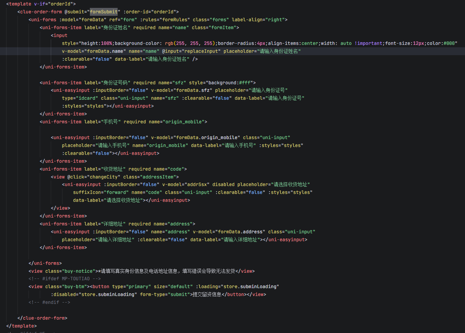The image size is (465, 333).
Task: Click the highlighted formSubmit handler name
Action: [104, 12]
